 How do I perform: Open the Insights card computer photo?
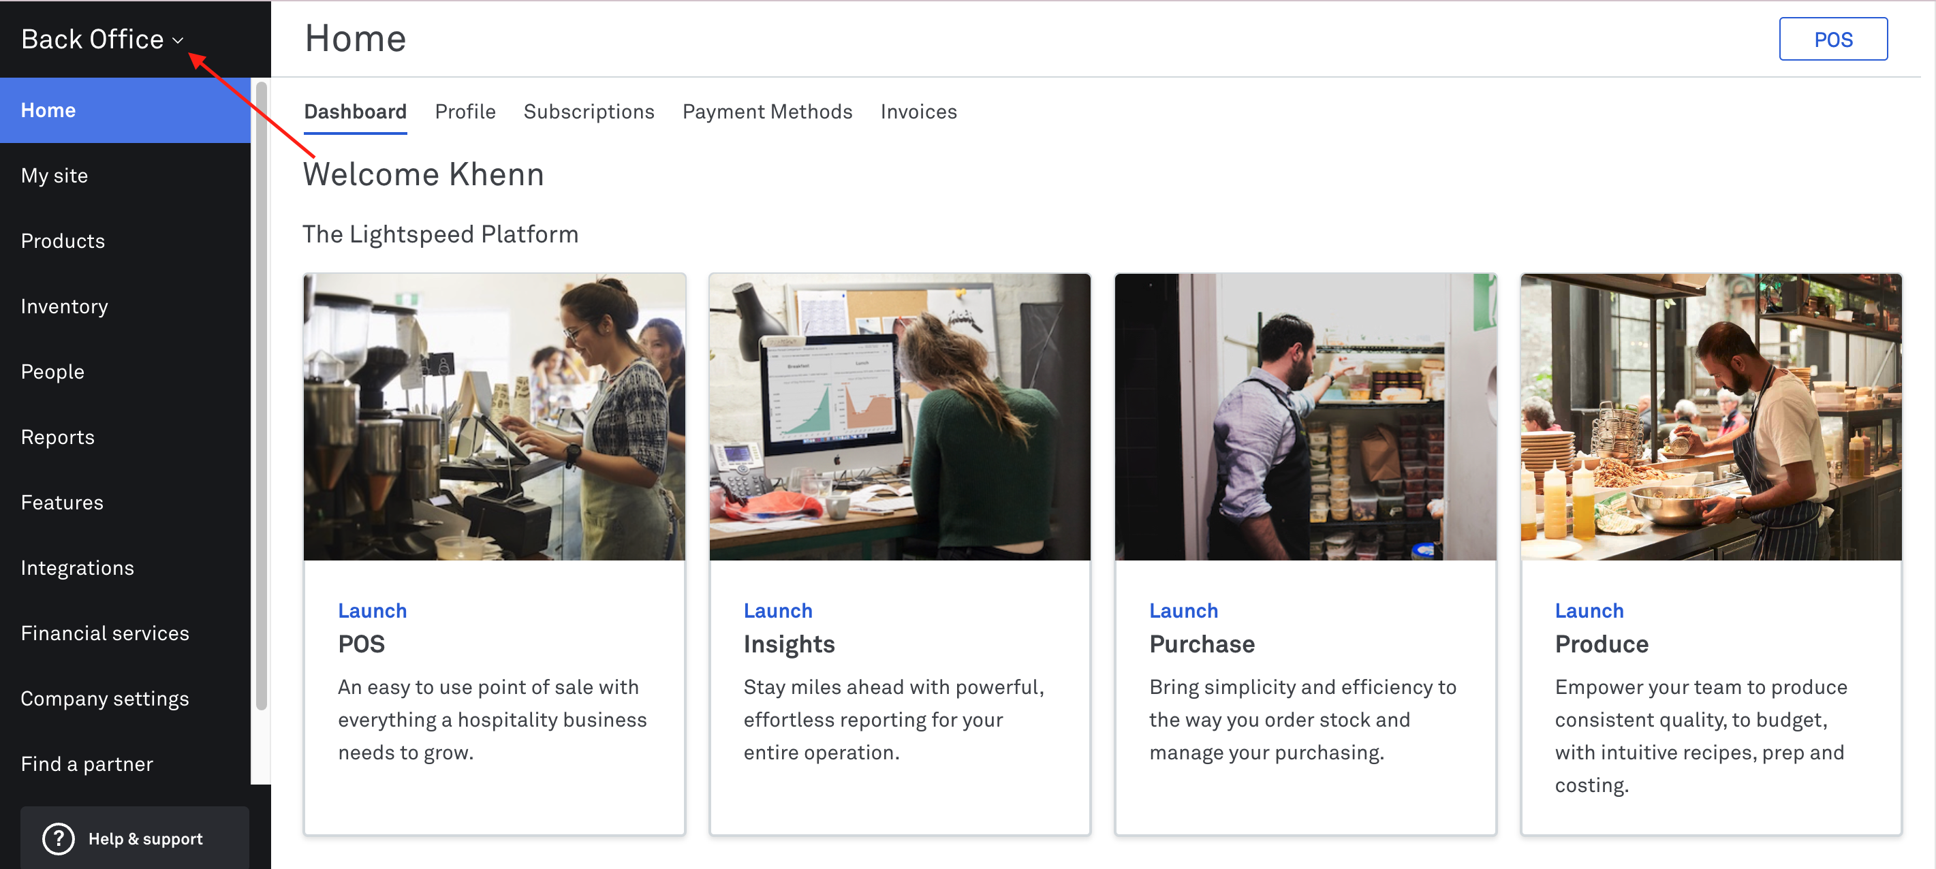(x=900, y=417)
